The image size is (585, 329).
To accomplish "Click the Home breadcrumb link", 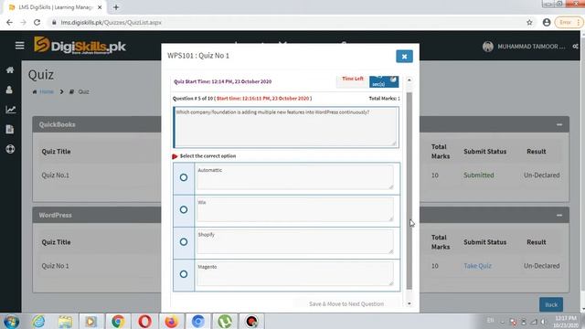I will (x=47, y=91).
